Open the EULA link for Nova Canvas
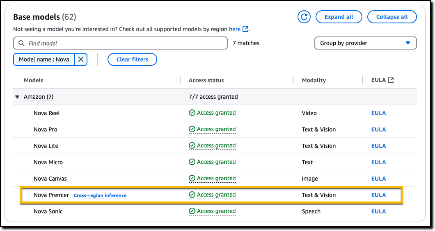435x231 pixels. (x=378, y=179)
